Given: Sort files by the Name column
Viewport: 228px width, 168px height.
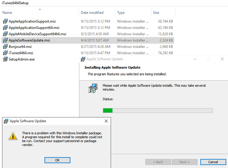Looking at the screenshot, I should pos(7,13).
